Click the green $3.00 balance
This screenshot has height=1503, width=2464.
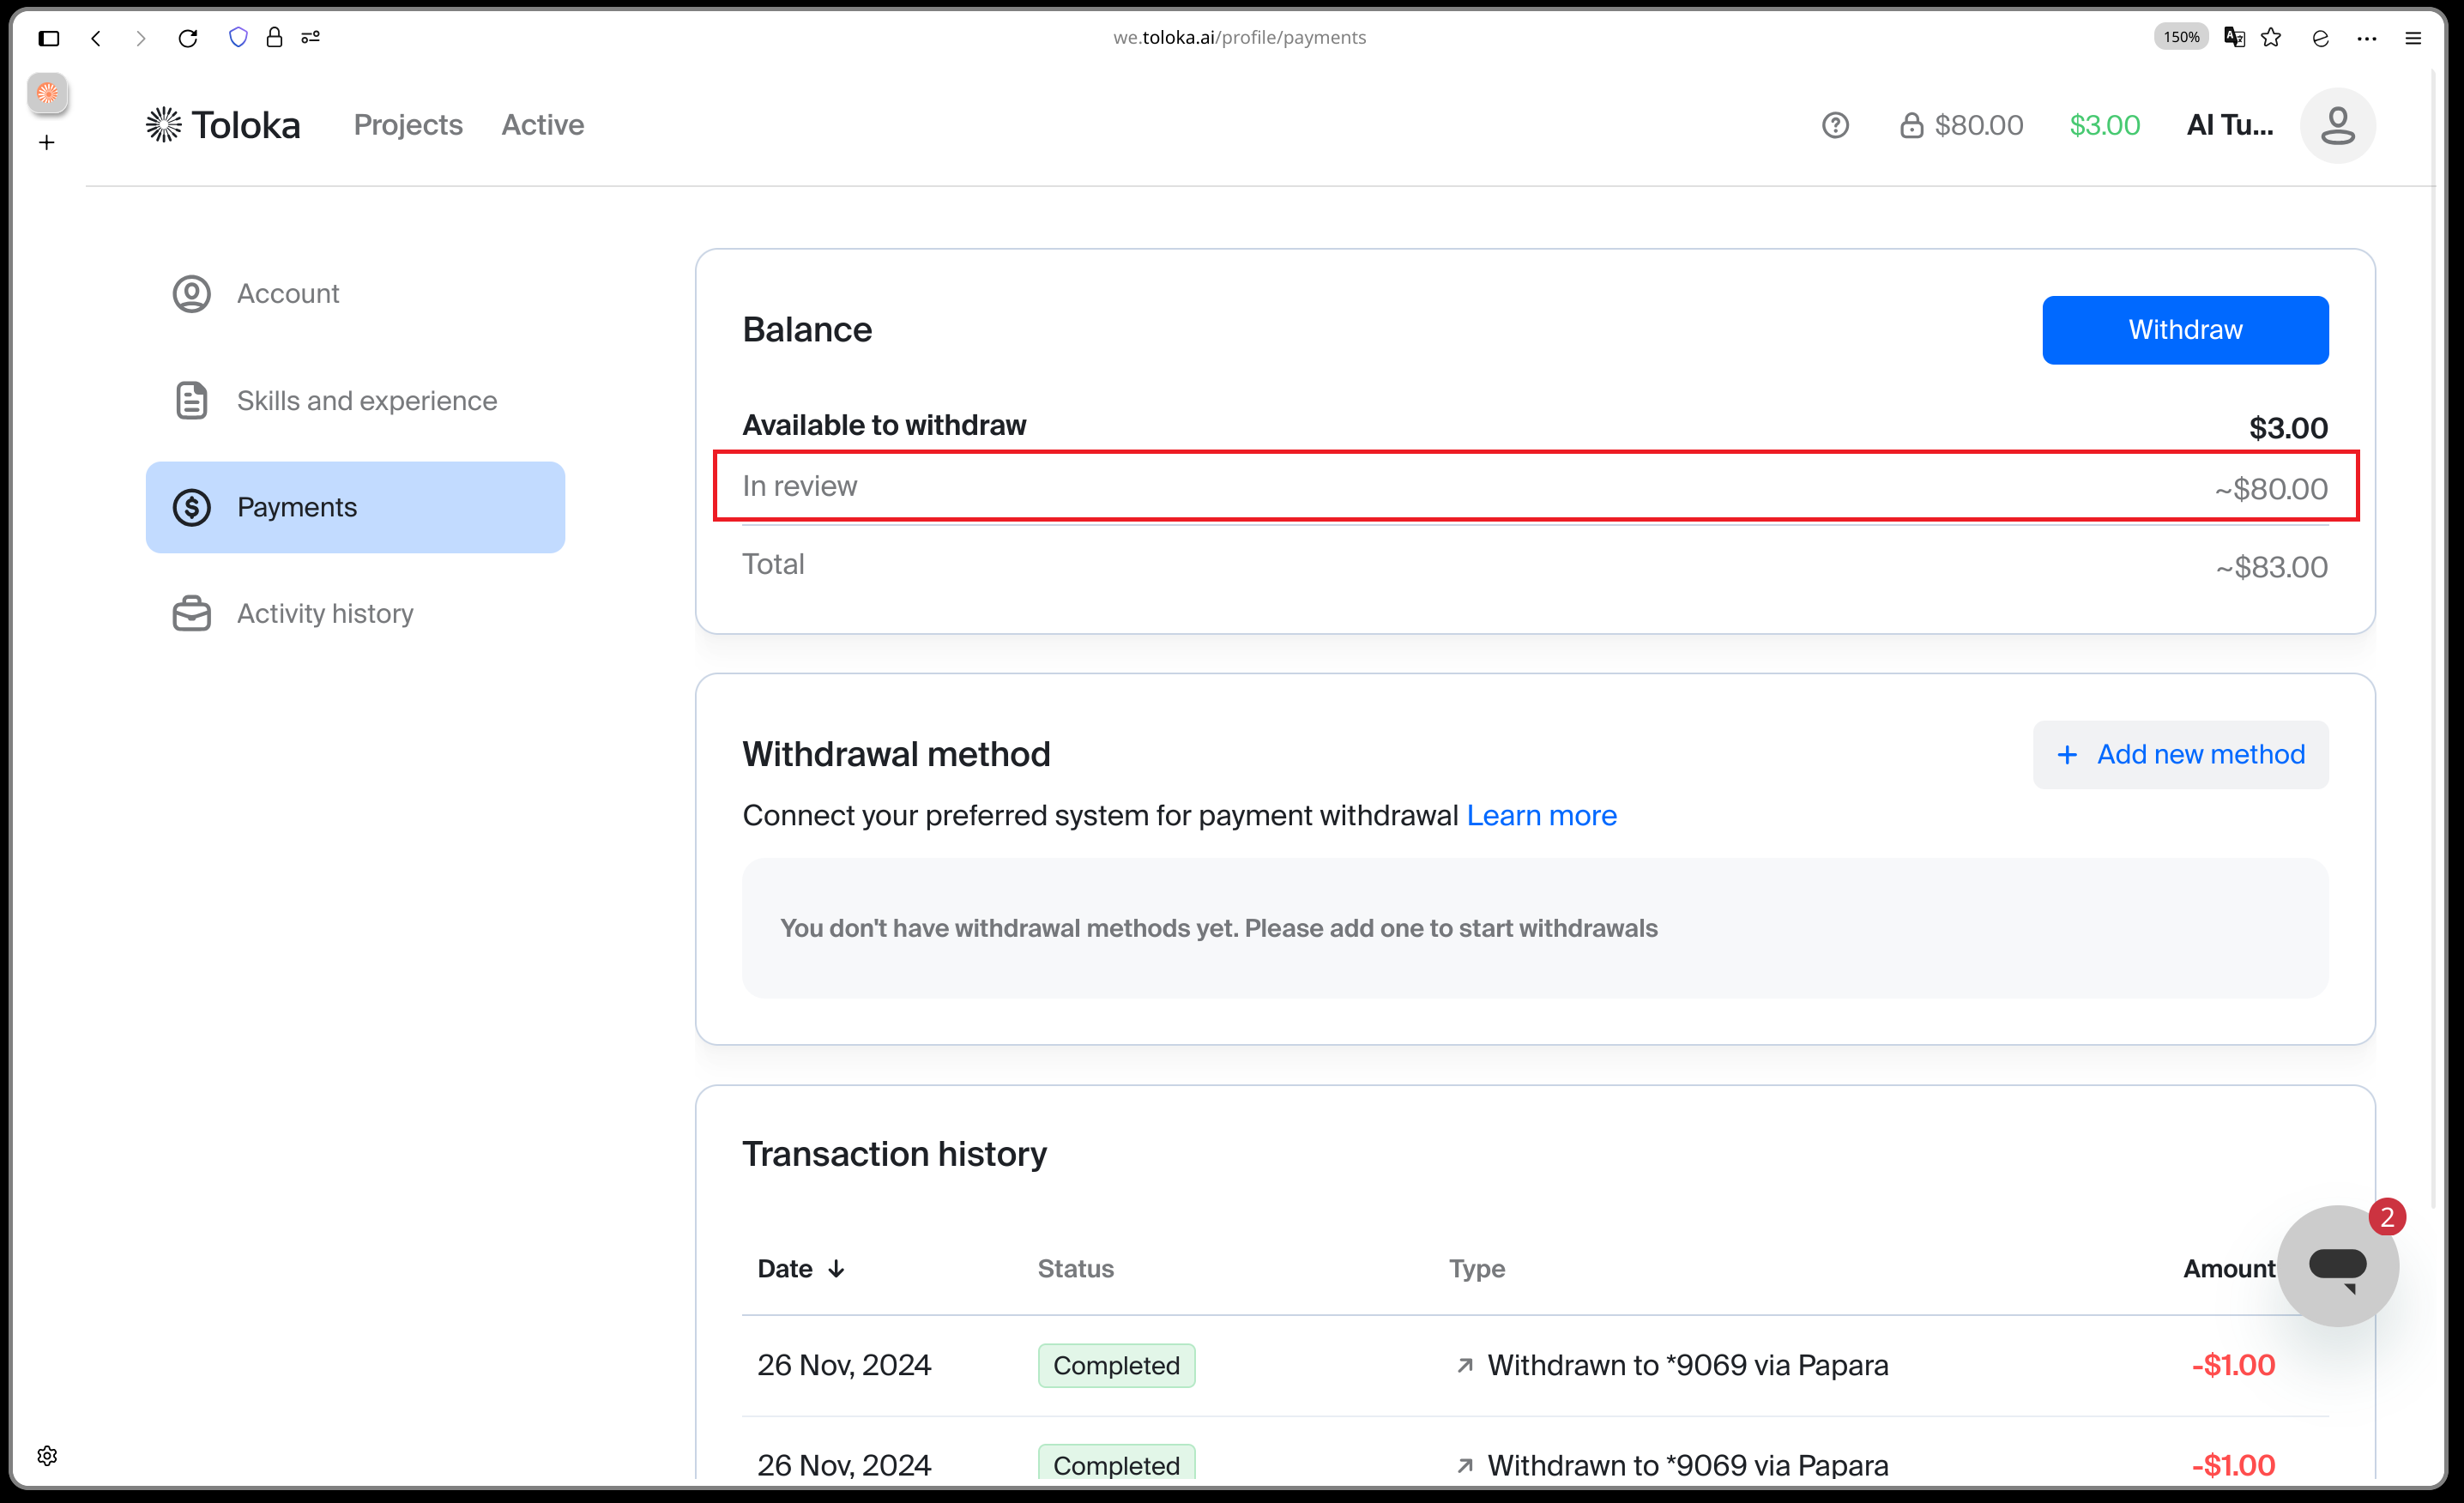[2104, 125]
